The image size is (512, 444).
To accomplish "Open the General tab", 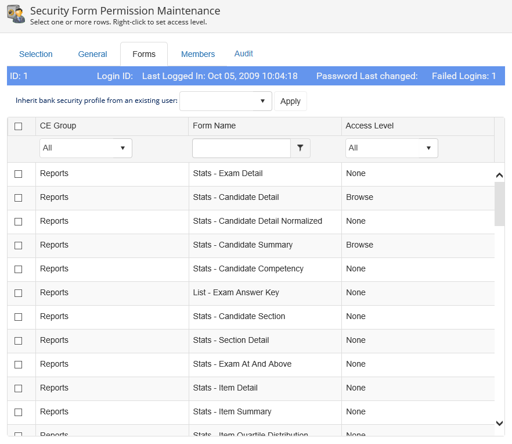I will tap(93, 54).
